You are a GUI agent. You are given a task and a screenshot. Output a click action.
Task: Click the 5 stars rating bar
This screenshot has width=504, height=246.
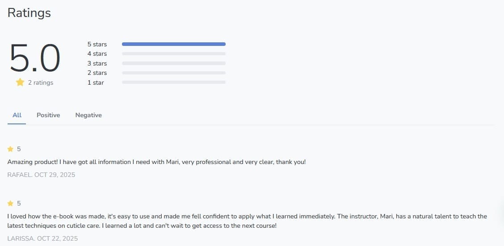173,44
